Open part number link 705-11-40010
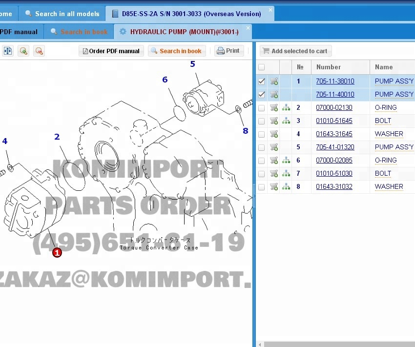The image size is (415, 347). click(335, 94)
